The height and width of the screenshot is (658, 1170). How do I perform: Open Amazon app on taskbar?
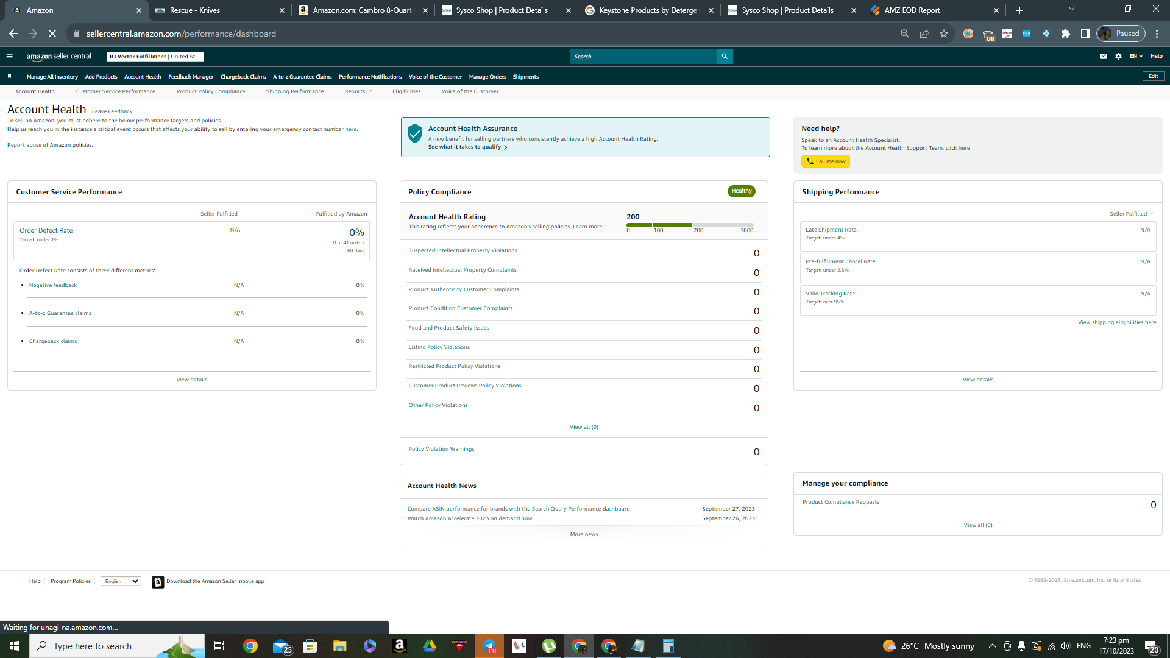point(400,646)
